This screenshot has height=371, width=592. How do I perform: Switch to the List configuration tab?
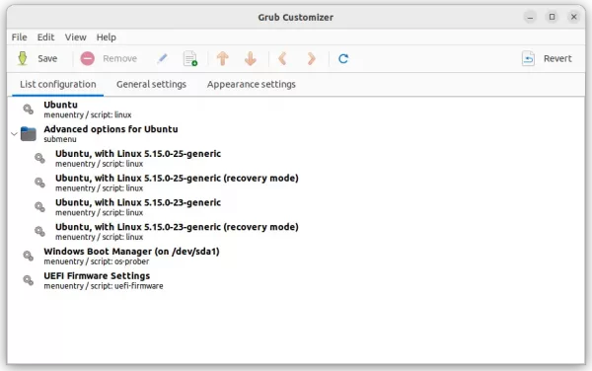tap(58, 84)
